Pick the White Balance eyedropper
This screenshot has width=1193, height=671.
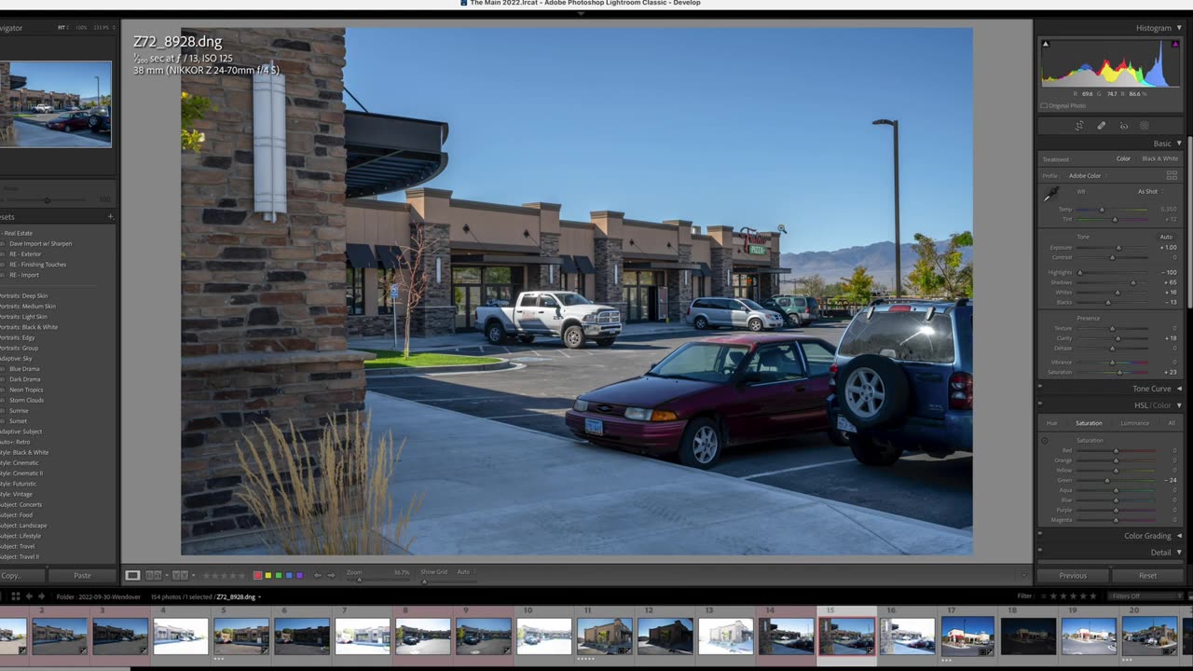click(x=1051, y=194)
